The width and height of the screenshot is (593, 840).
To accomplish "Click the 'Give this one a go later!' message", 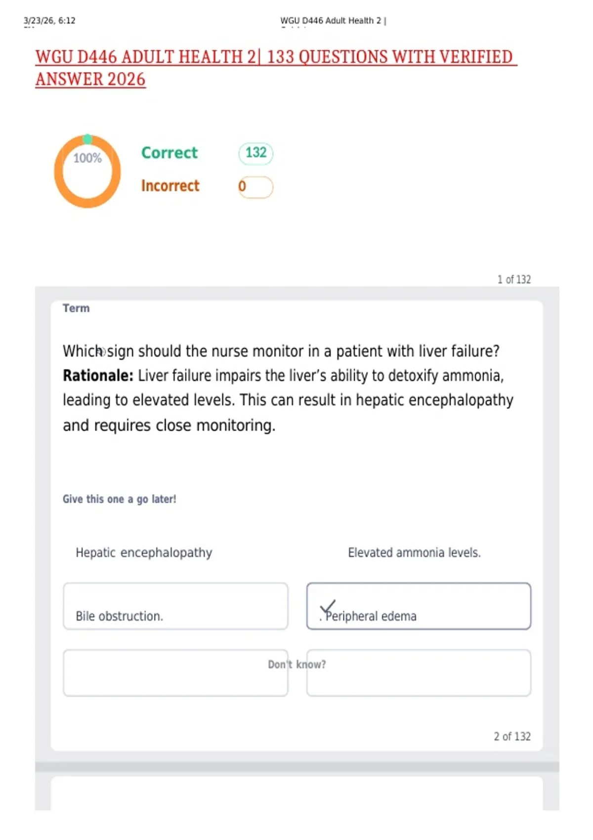I will point(119,499).
